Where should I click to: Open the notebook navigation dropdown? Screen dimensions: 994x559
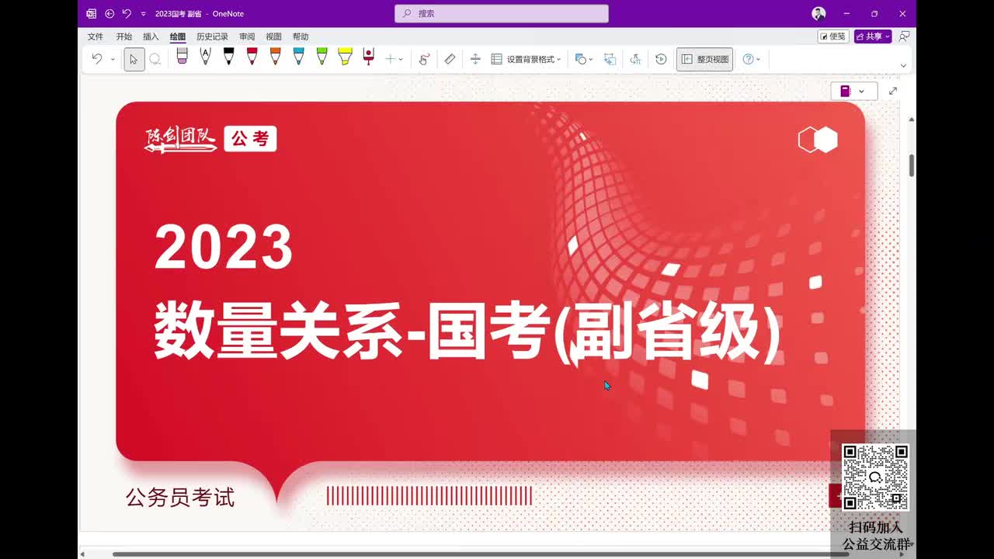[x=853, y=91]
